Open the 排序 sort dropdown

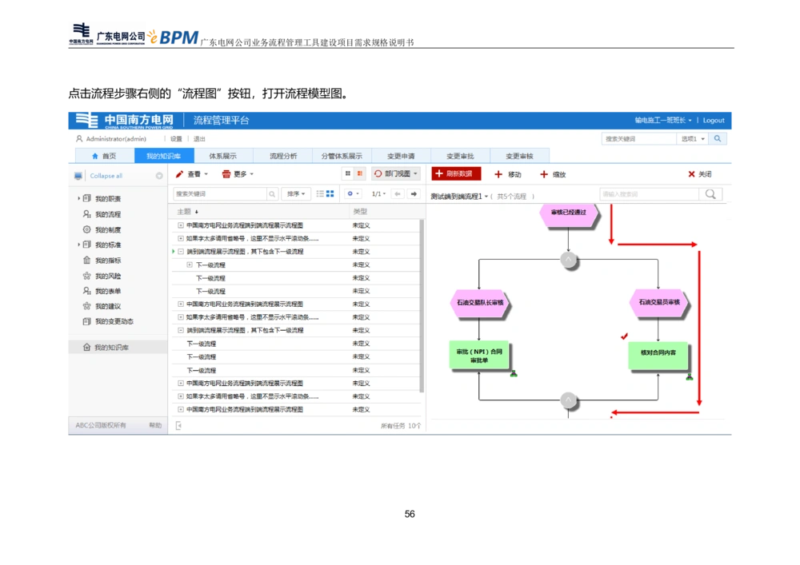(295, 194)
